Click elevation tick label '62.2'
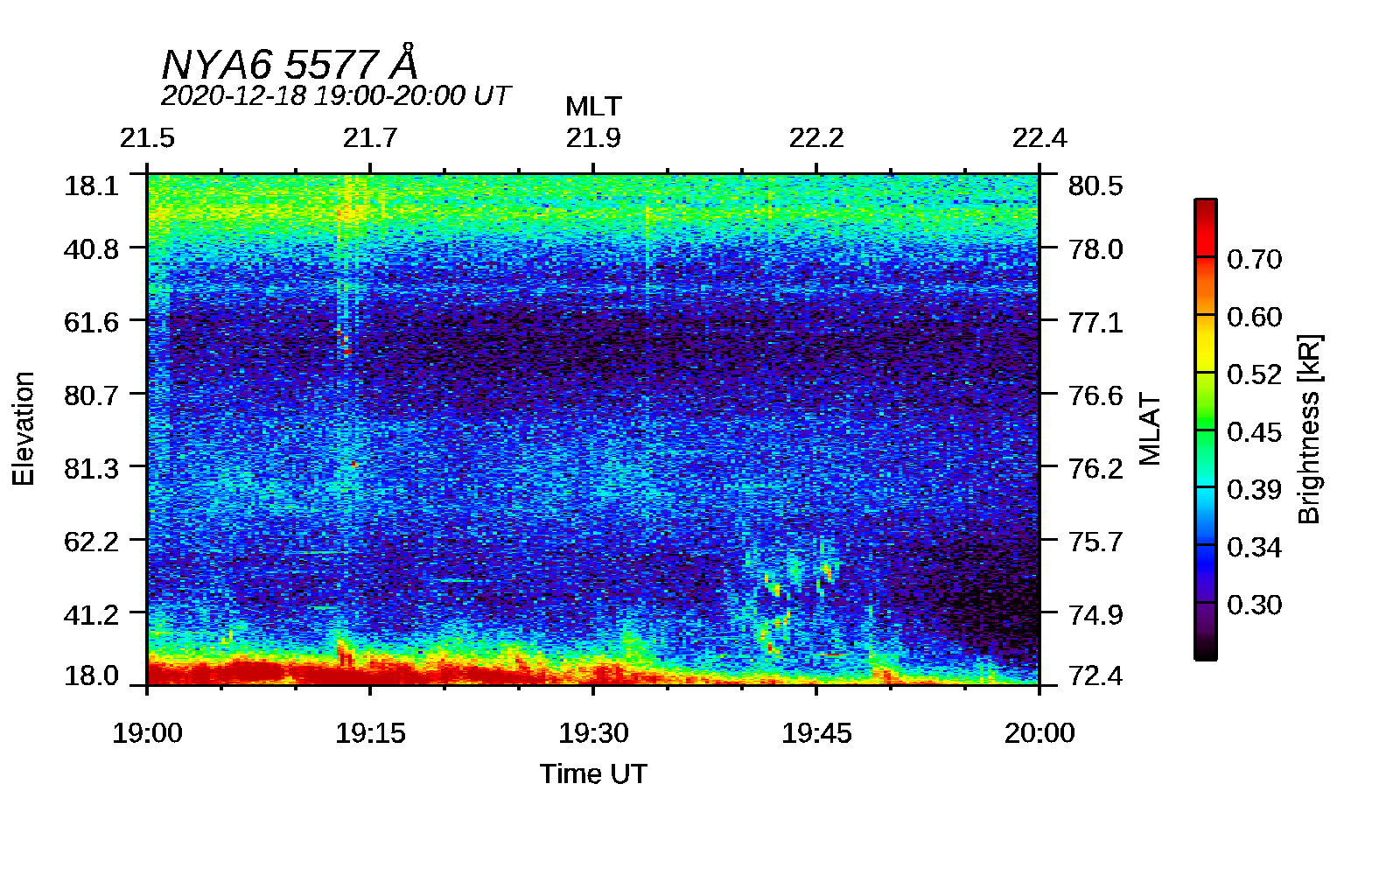The height and width of the screenshot is (875, 1400). click(x=91, y=542)
